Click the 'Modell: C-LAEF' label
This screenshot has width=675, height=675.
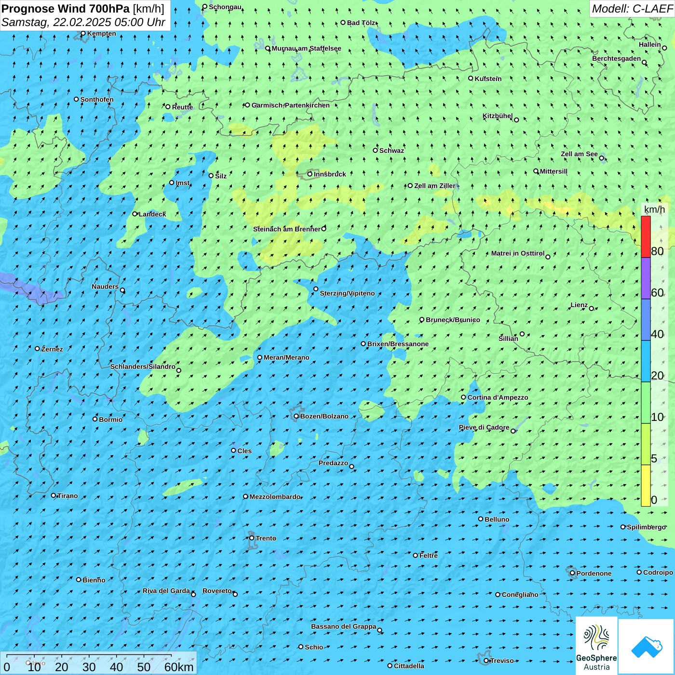(632, 9)
